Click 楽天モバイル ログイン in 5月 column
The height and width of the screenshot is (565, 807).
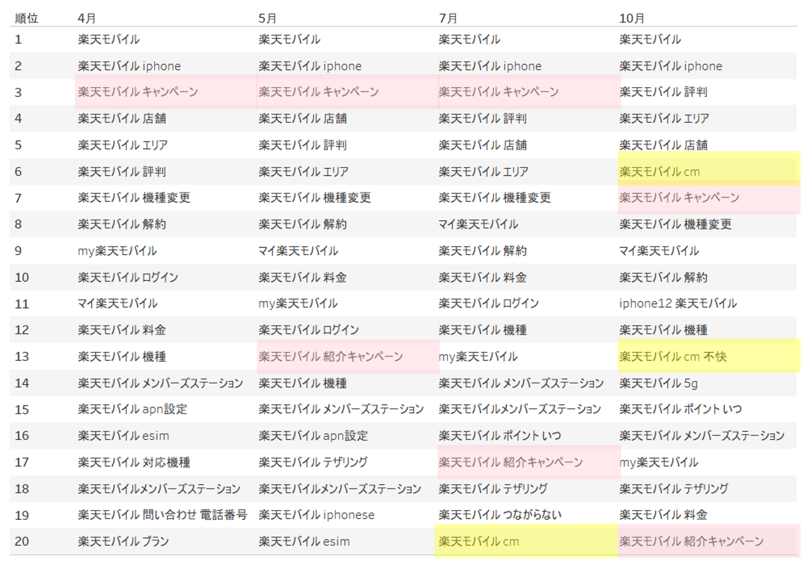pos(309,330)
